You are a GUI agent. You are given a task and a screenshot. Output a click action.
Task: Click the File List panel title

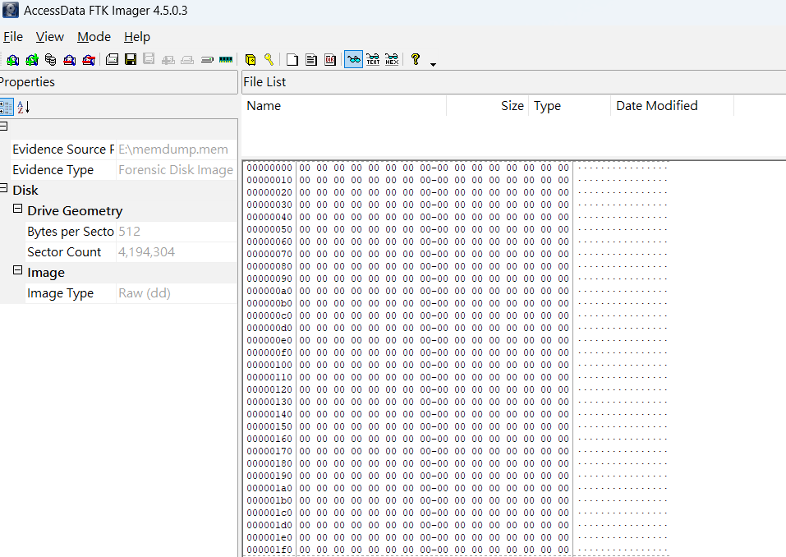(x=264, y=82)
